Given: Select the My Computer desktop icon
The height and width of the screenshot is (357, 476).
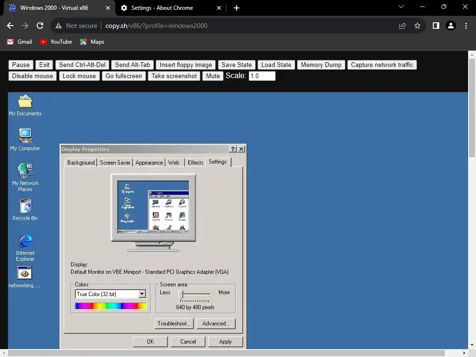Looking at the screenshot, I should click(x=25, y=140).
